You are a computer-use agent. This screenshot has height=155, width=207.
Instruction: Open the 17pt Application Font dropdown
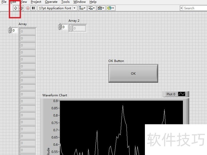click(74, 8)
